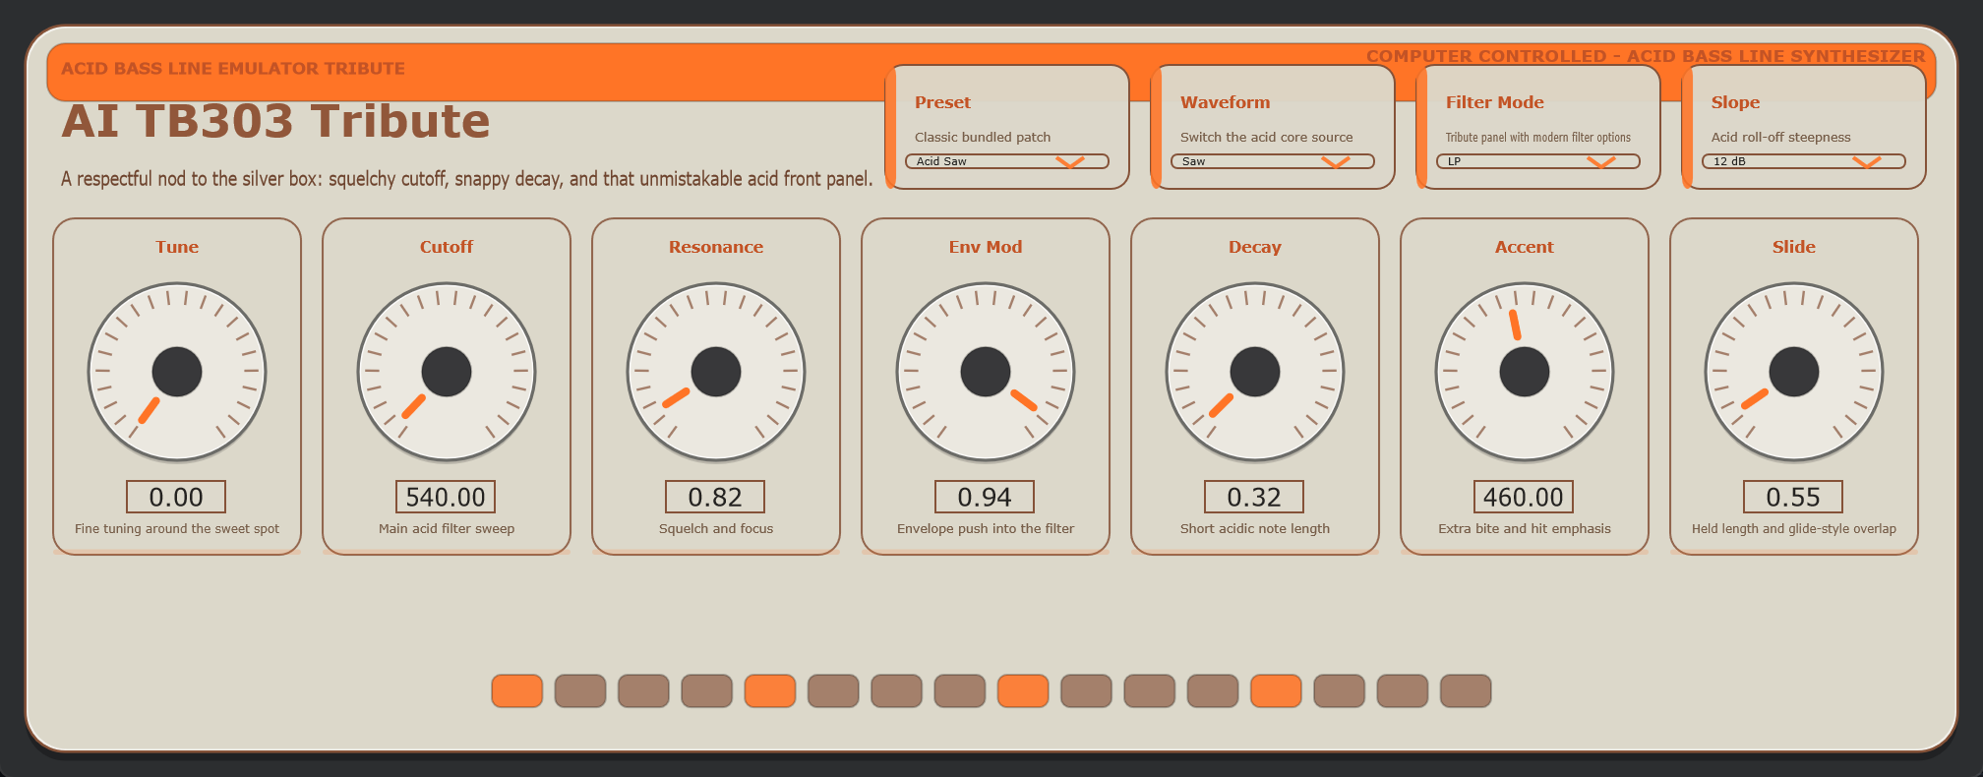Toggle sequencer step 13 (lit orange)
The image size is (1983, 777).
pyautogui.click(x=1277, y=690)
